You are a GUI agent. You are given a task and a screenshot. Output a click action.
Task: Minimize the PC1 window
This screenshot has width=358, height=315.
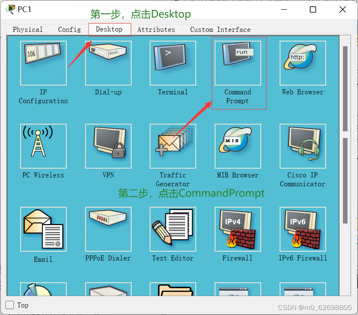(x=284, y=10)
